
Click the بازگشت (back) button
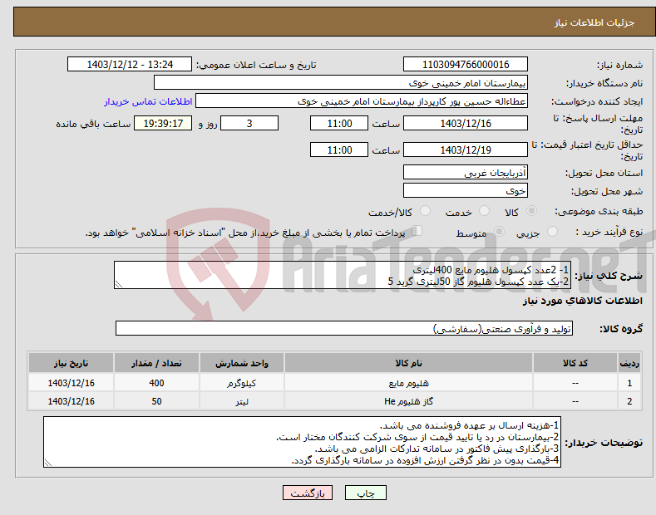[308, 493]
